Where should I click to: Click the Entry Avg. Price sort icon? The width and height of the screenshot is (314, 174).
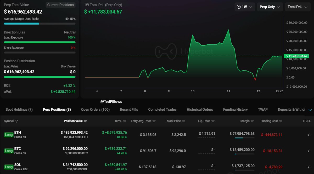(154, 121)
